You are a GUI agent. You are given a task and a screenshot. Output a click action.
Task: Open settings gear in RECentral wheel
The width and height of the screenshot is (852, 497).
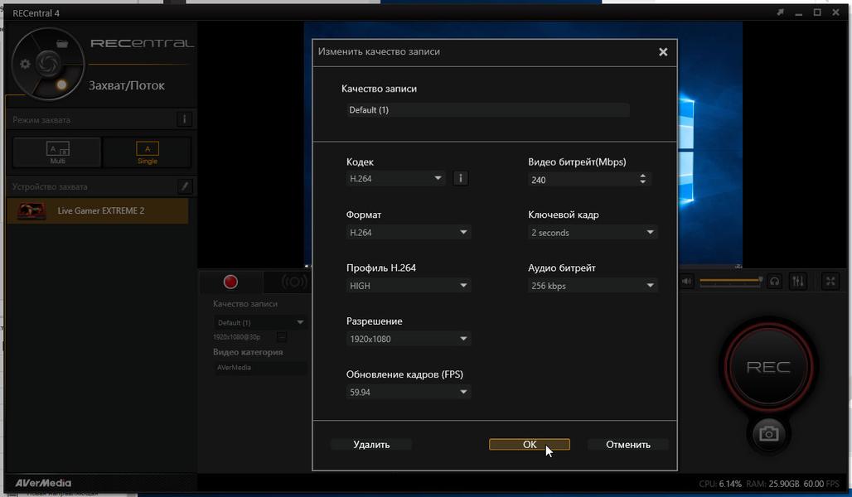pyautogui.click(x=25, y=64)
